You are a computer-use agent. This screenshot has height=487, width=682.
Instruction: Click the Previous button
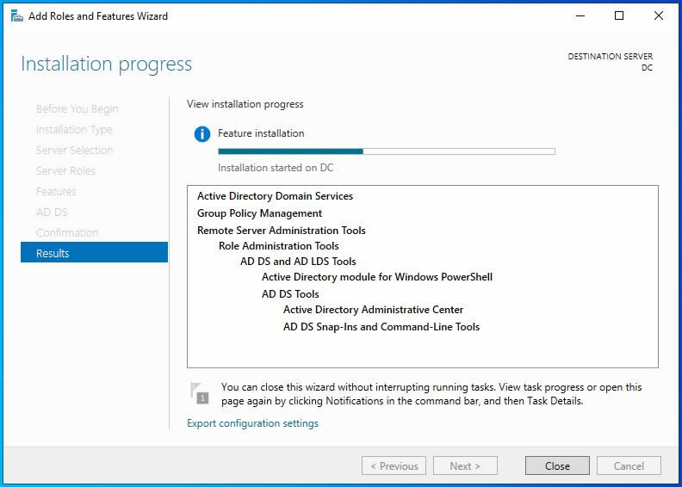click(x=394, y=465)
